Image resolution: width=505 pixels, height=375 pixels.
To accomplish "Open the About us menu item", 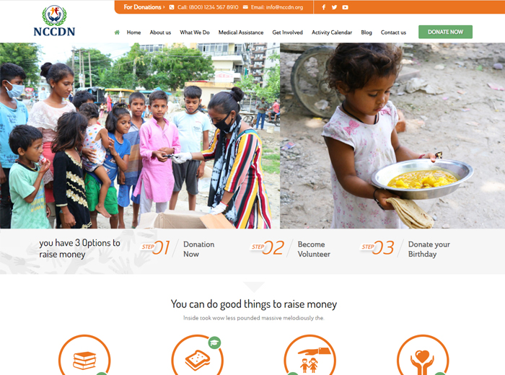I will (x=160, y=32).
